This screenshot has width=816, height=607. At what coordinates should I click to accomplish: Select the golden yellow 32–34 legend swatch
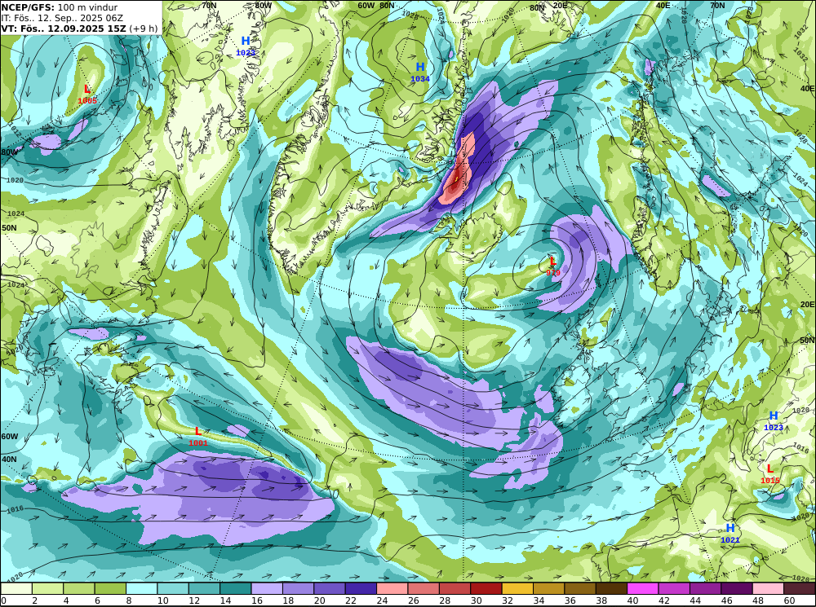tap(517, 588)
